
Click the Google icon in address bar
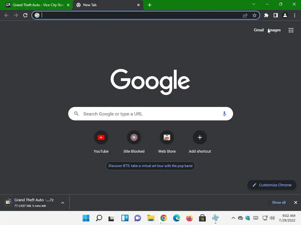[37, 15]
